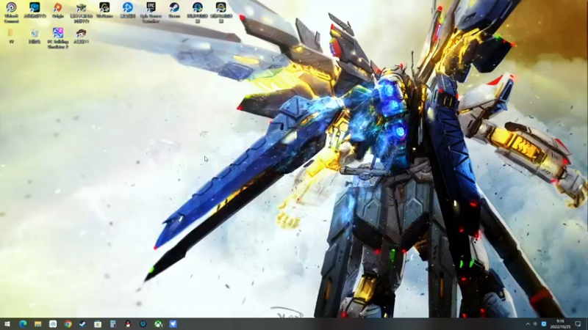Screen dimensions: 588x330
Task: Open the blue power-symbol taskbar icon
Action: [143, 324]
